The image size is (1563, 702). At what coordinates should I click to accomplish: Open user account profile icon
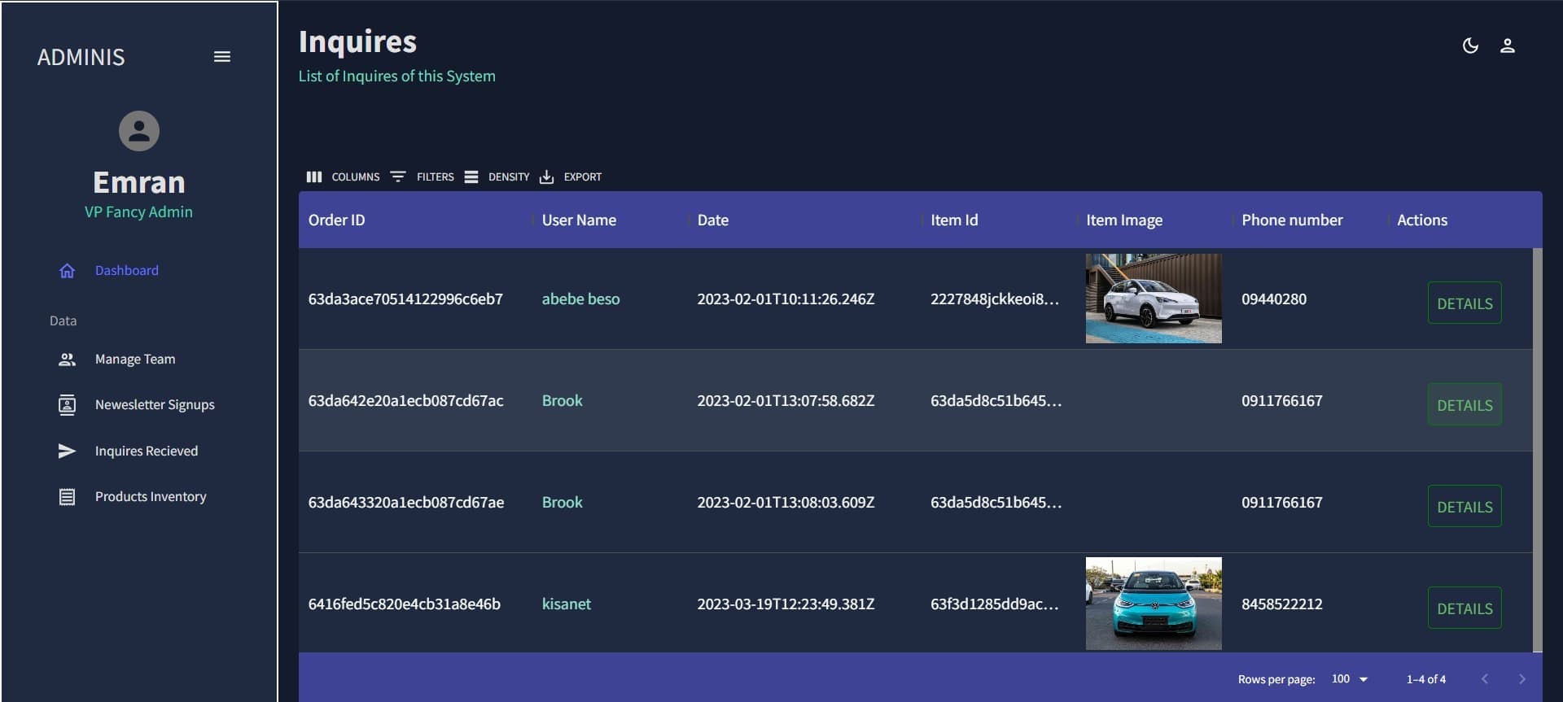(x=1507, y=46)
